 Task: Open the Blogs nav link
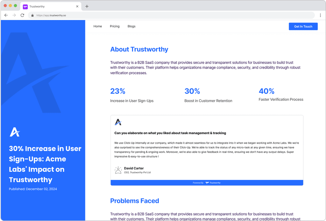[x=131, y=26]
